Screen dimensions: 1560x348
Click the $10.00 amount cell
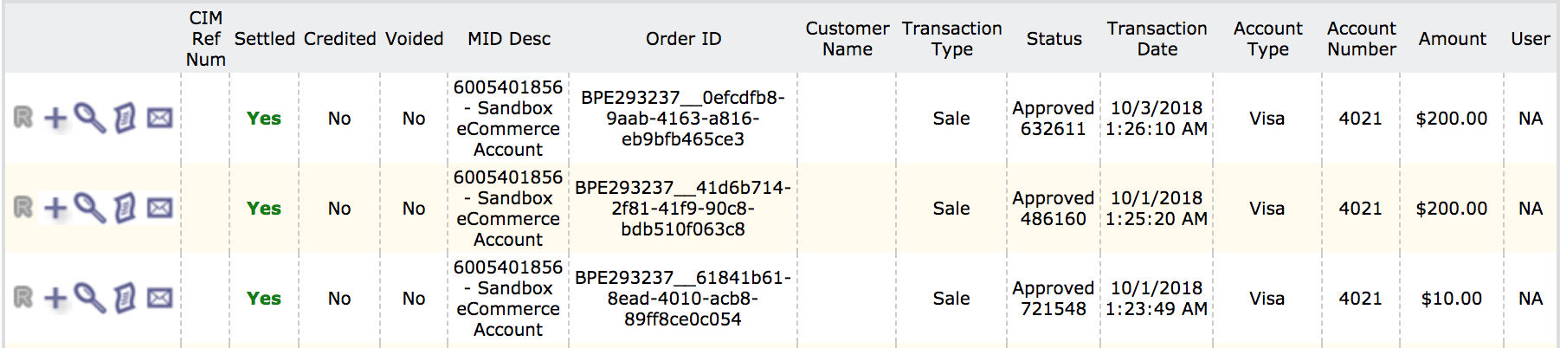(x=1451, y=299)
